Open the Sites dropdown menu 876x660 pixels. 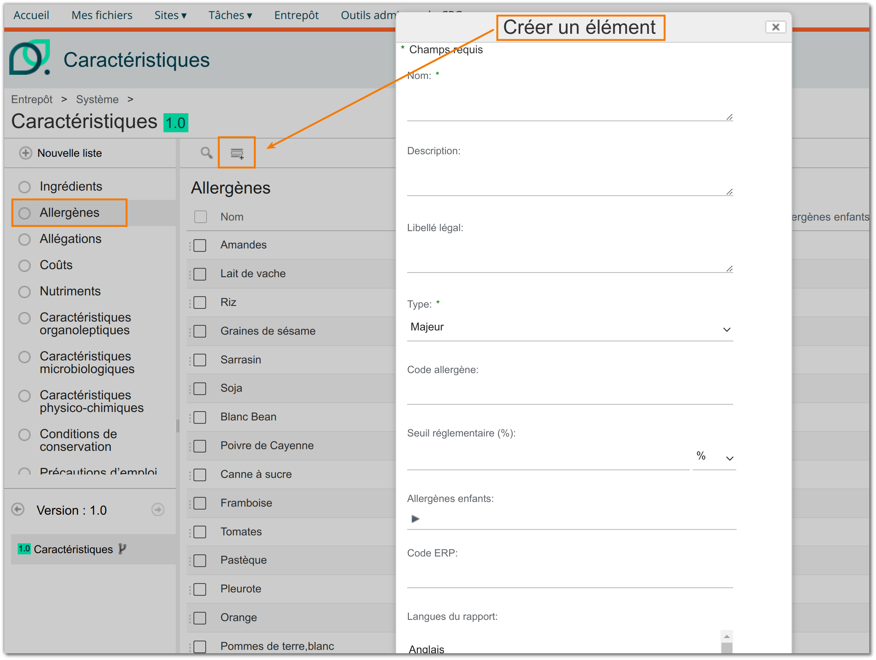tap(170, 15)
